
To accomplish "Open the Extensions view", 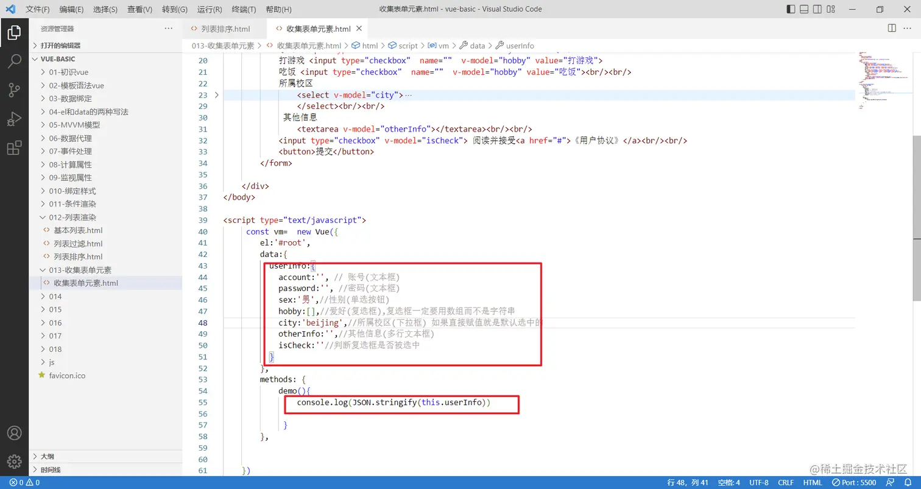I will tap(14, 147).
